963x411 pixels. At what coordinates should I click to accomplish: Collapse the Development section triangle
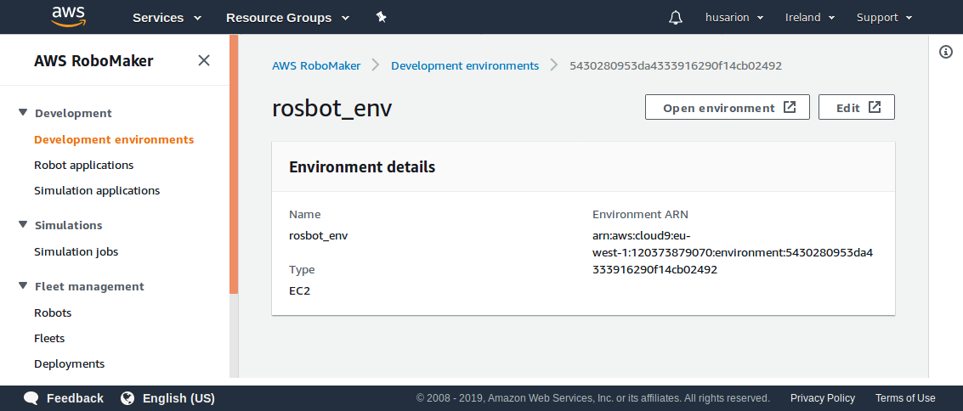click(23, 112)
